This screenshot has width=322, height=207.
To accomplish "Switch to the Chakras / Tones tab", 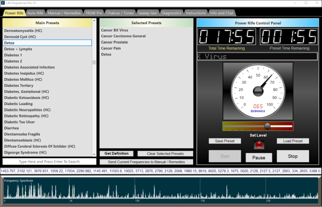I will (x=120, y=13).
